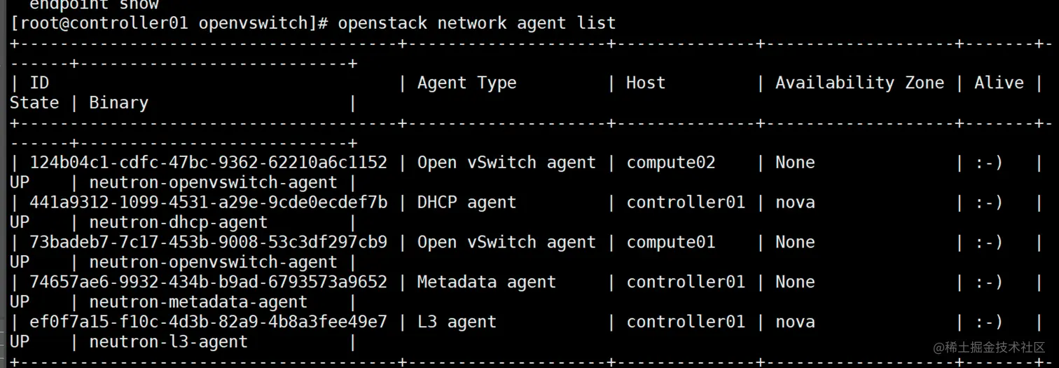Screen dimensions: 1059x368
Task: Click the DHCP agent type text
Action: [x=466, y=203]
